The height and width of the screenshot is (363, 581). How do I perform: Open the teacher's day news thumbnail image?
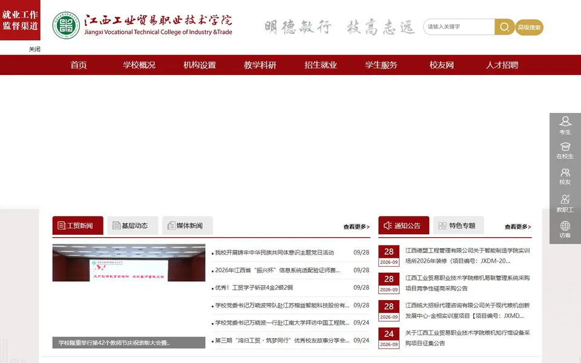click(128, 263)
